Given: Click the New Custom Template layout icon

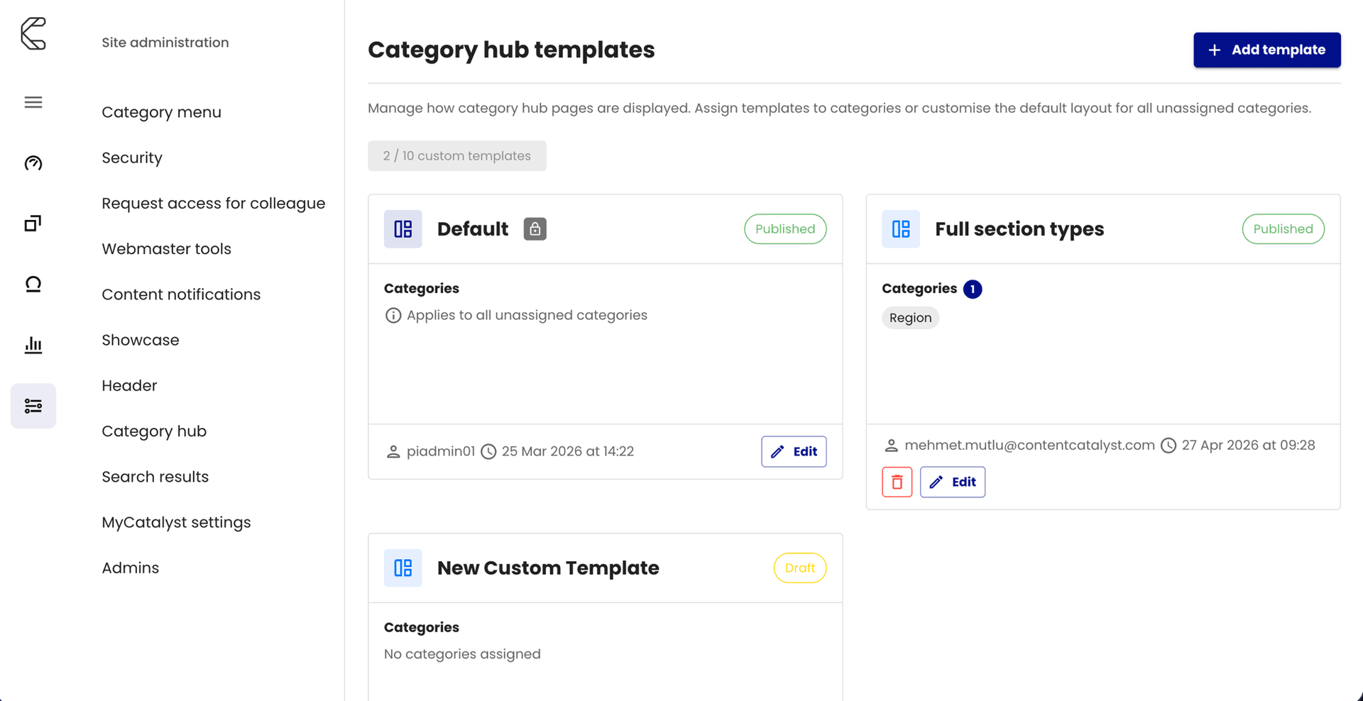Looking at the screenshot, I should coord(403,568).
